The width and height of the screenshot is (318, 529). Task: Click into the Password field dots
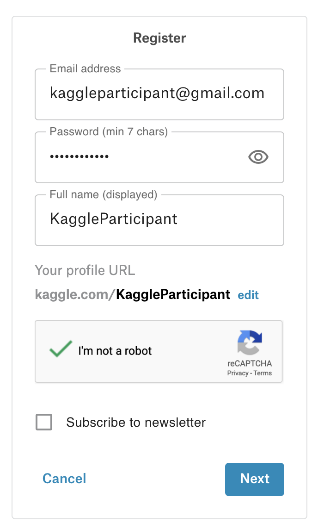pyautogui.click(x=79, y=157)
